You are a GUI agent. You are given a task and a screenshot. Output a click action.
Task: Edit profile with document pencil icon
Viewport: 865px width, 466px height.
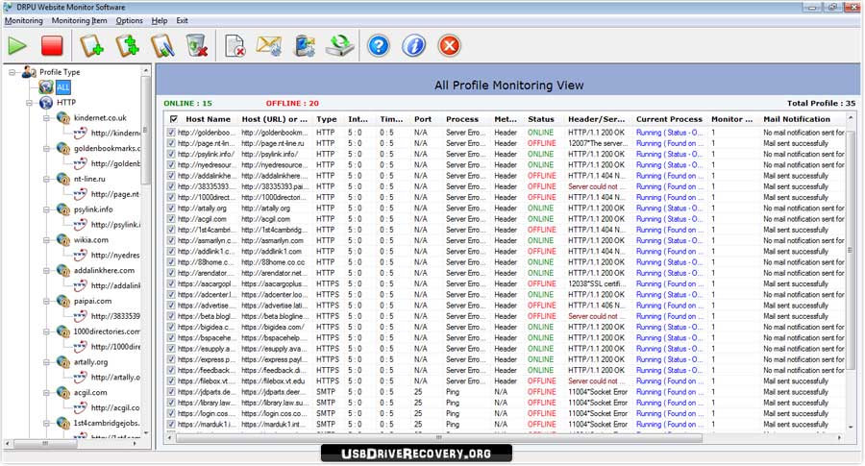point(162,46)
